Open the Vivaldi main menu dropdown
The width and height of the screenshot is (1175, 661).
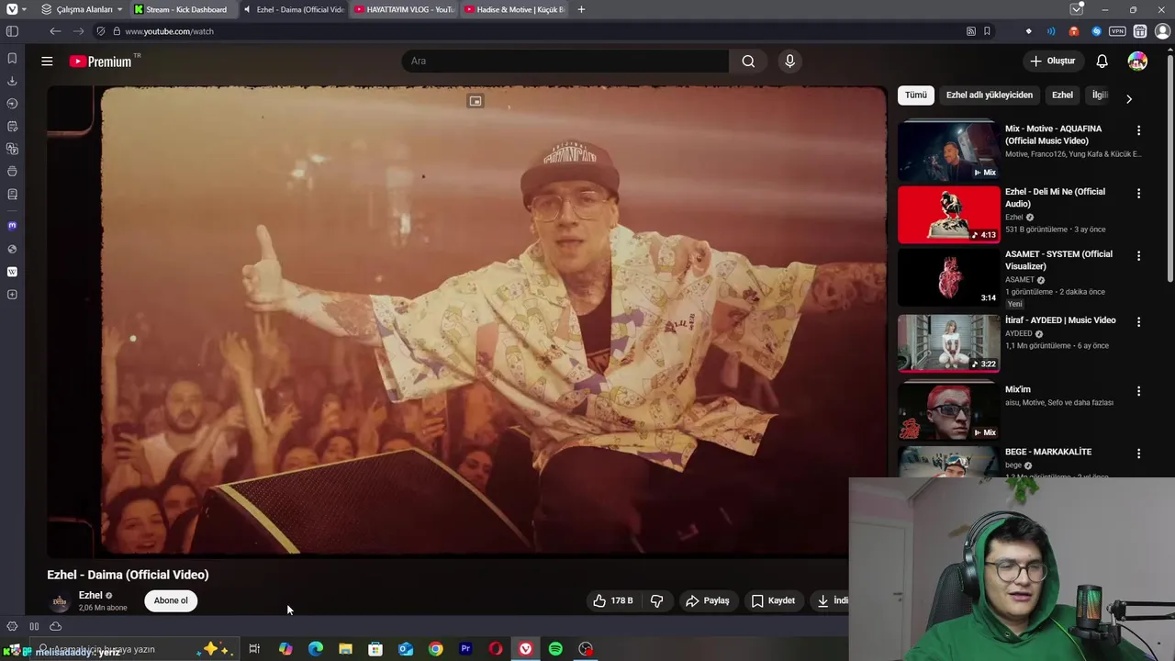(x=17, y=9)
